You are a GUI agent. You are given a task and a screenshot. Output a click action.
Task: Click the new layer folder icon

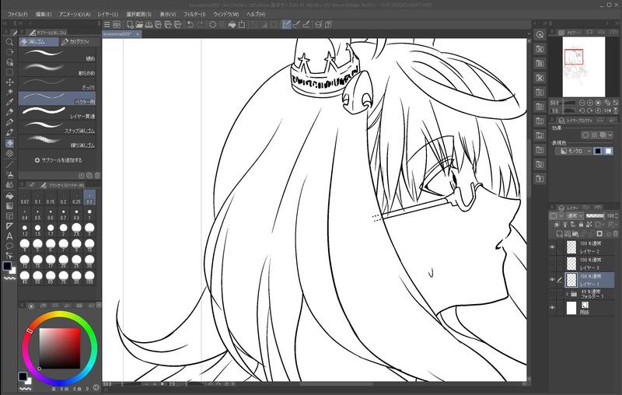coord(575,233)
